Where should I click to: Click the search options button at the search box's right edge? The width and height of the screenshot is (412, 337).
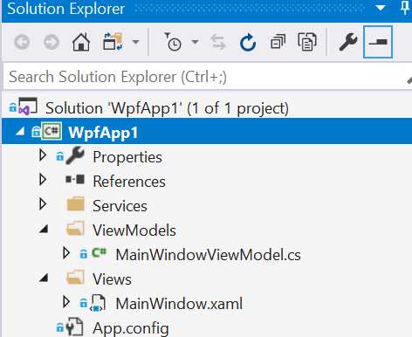coord(409,79)
